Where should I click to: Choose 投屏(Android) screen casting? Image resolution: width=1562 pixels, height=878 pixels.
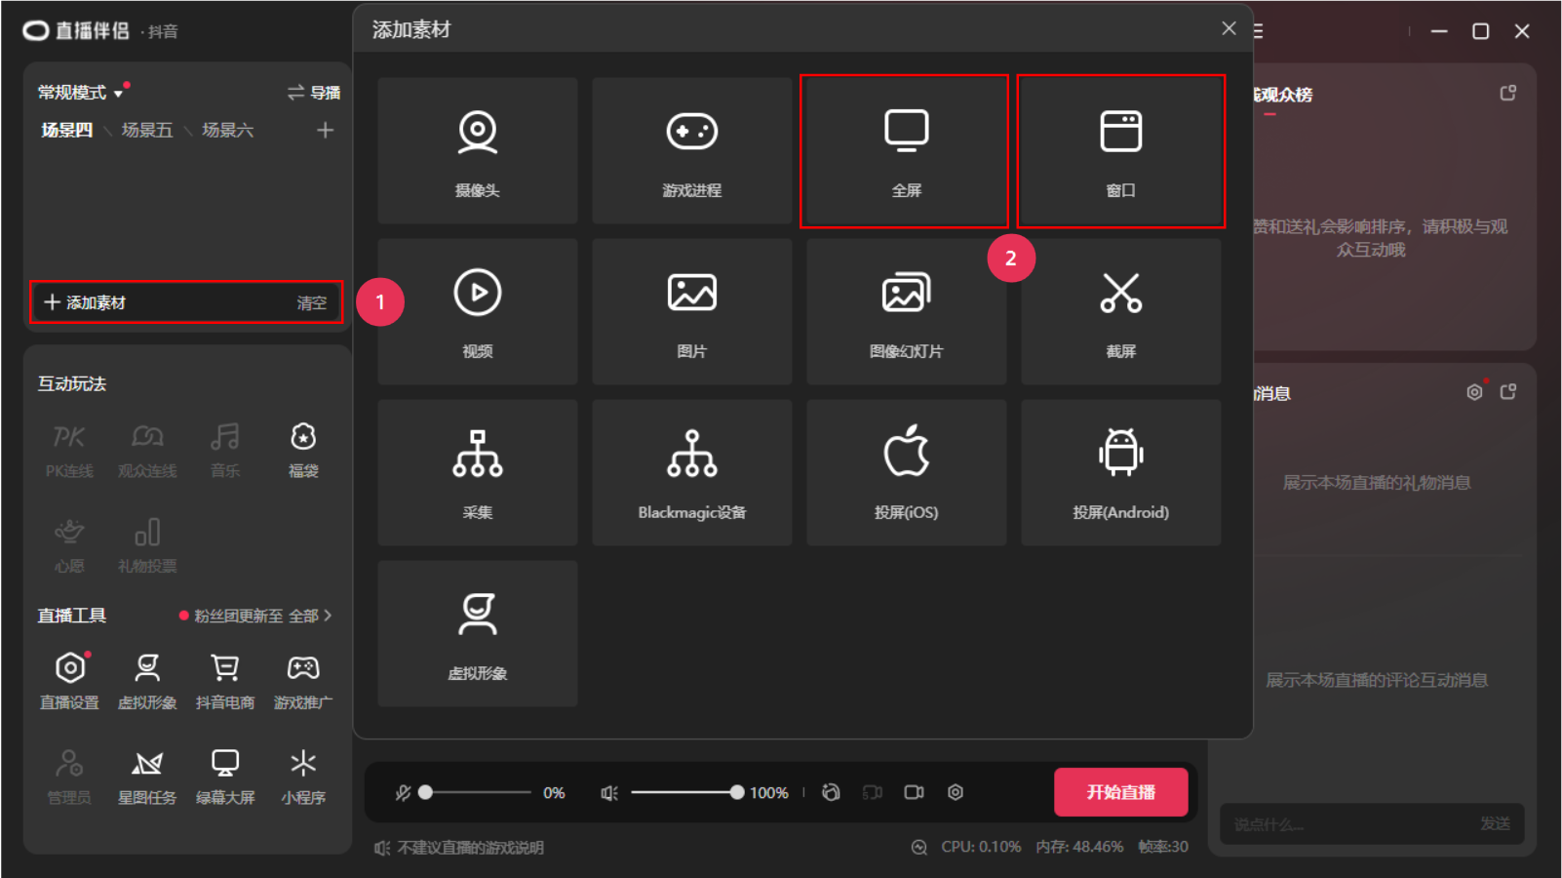click(x=1121, y=472)
